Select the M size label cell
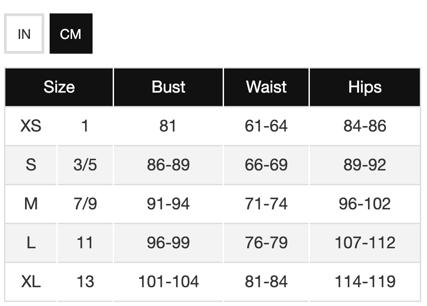 [31, 204]
